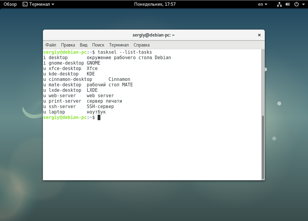Viewport: 308px width, 221px height.
Task: Select the Вид menu
Action: pos(83,45)
